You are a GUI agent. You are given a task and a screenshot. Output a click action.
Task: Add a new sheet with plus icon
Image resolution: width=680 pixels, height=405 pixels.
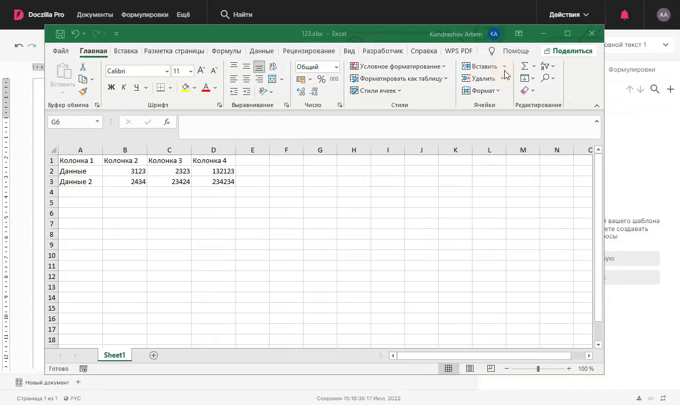(x=154, y=355)
